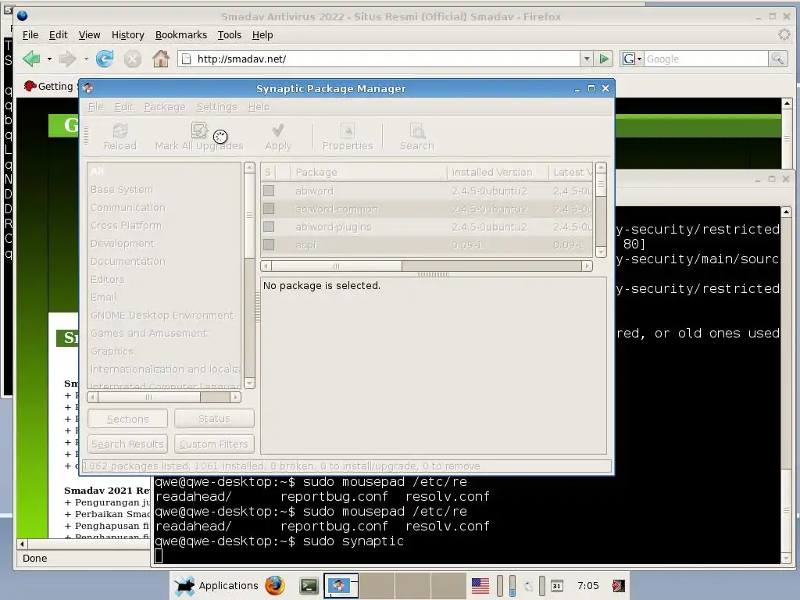Screen dimensions: 800x600
Task: Open Firefox Bookmarks menu
Action: point(181,34)
